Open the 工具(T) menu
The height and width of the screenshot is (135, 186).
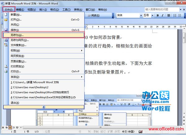point(66,10)
